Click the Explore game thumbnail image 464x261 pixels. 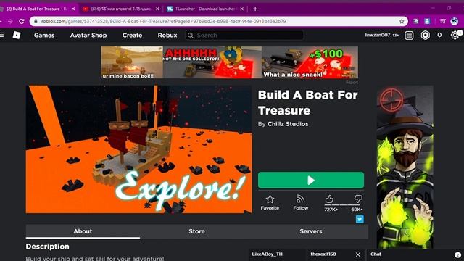point(138,149)
